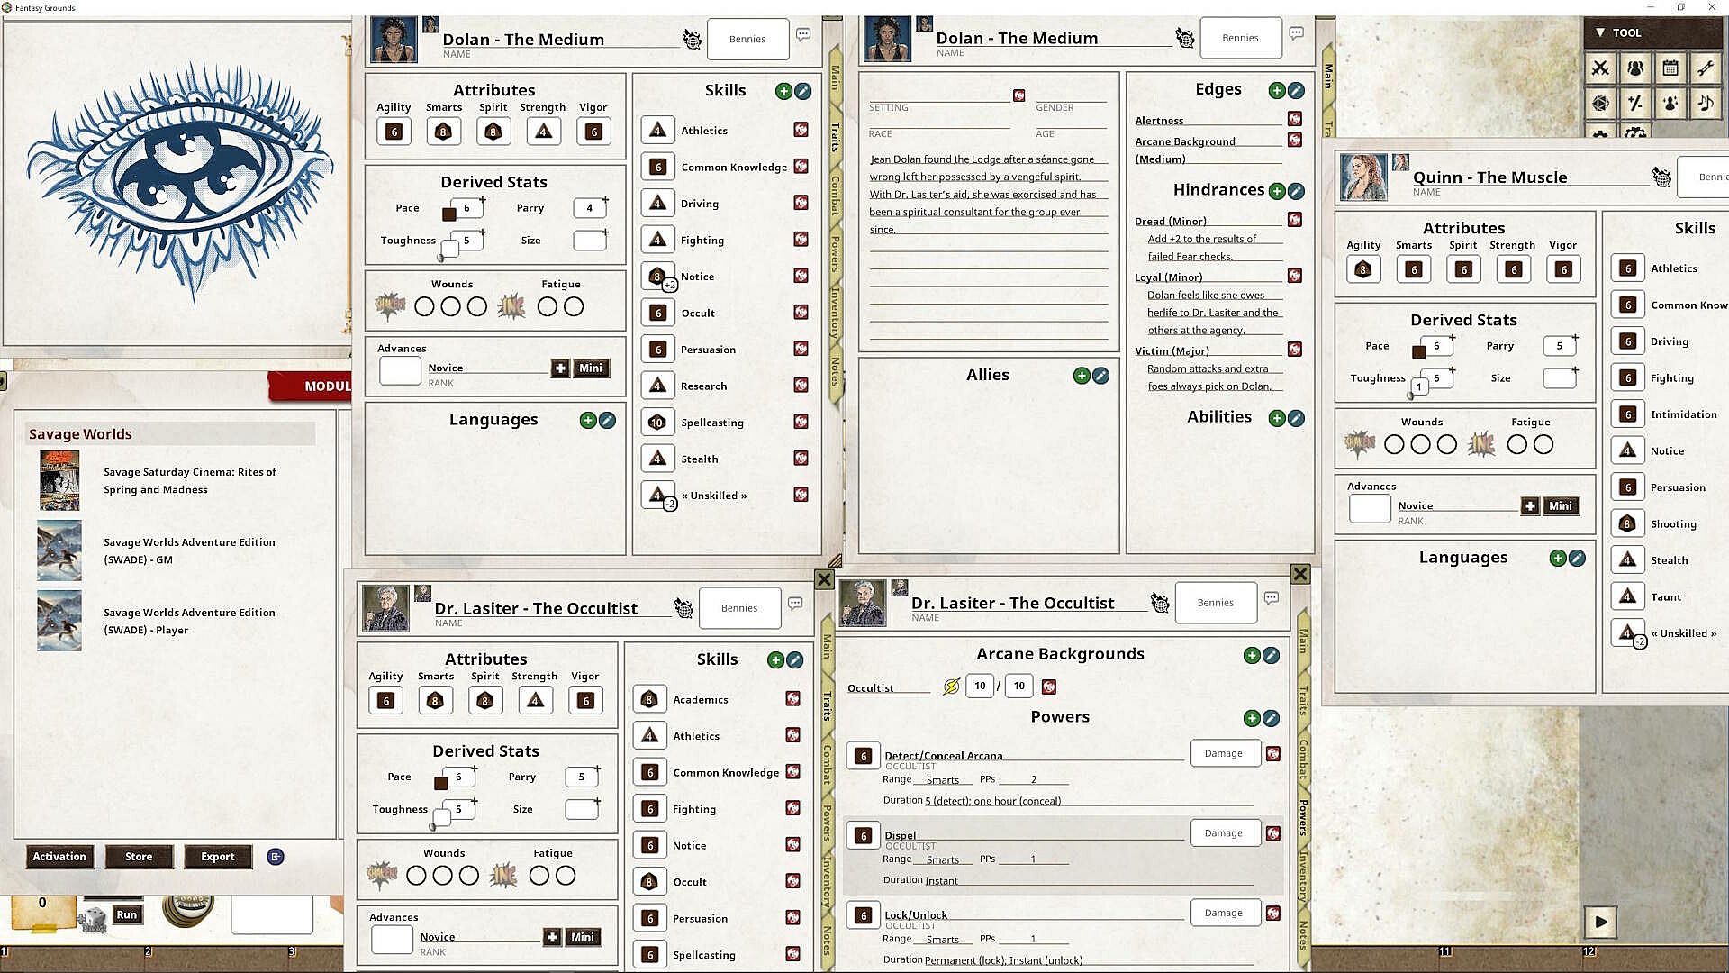The image size is (1729, 973).
Task: Open the plus/minus modifiers tool
Action: coord(1635,104)
